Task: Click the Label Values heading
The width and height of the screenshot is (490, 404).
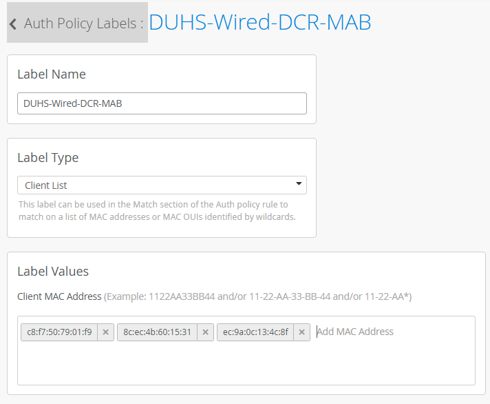Action: pyautogui.click(x=53, y=272)
